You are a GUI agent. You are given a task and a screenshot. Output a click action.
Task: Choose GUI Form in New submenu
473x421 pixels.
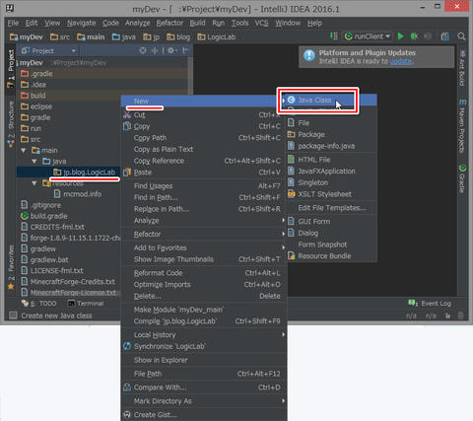click(x=331, y=222)
